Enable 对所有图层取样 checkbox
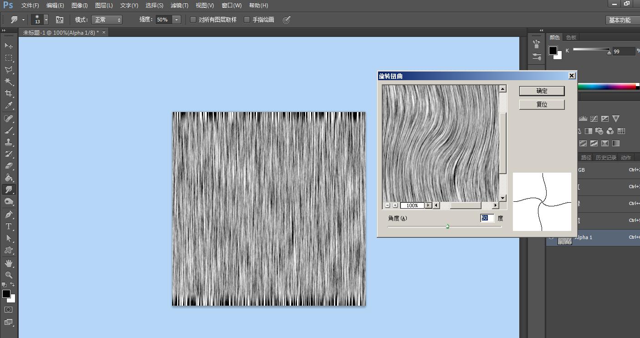The width and height of the screenshot is (640, 338). point(193,20)
